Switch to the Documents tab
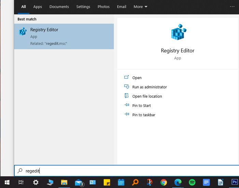The width and height of the screenshot is (239, 188). coord(59,7)
